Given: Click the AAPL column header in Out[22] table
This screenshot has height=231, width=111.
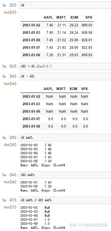Looking at the screenshot, I should tap(48, 17).
